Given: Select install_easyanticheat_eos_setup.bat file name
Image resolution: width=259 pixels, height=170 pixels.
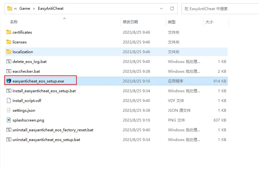Looking at the screenshot, I should [x=44, y=91].
